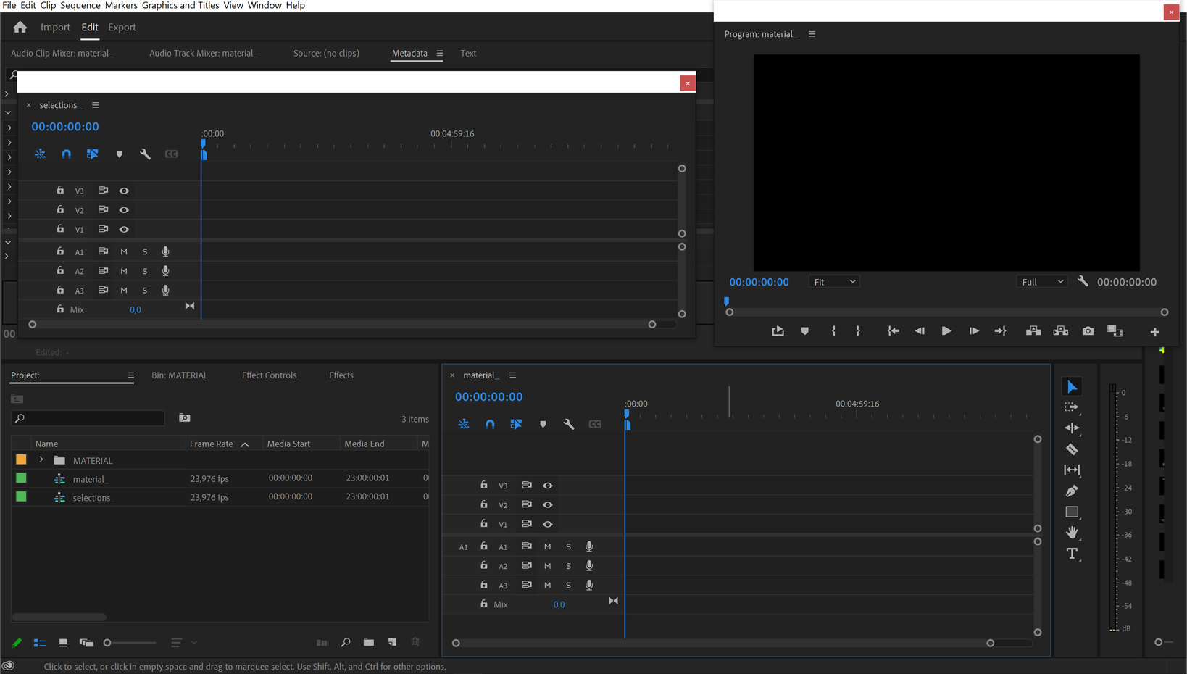
Task: Open the Sequence menu
Action: [x=80, y=5]
